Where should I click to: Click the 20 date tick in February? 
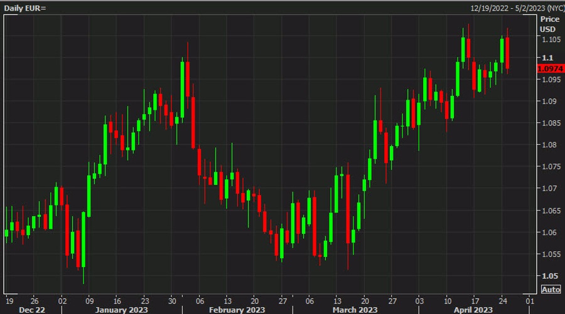point(255,301)
